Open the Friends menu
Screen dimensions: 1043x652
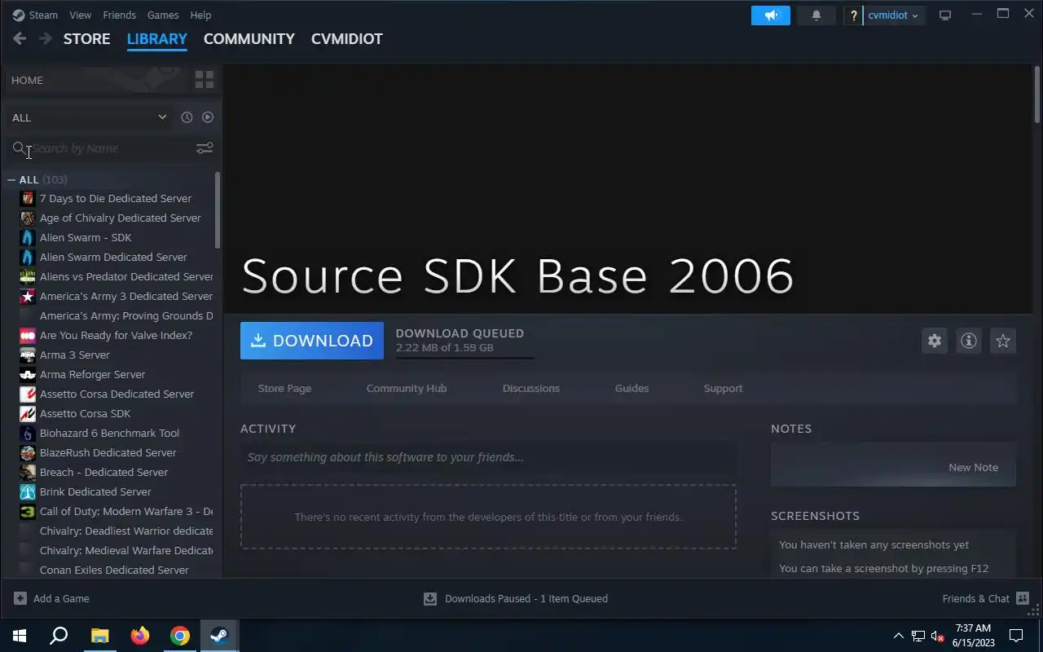[120, 15]
